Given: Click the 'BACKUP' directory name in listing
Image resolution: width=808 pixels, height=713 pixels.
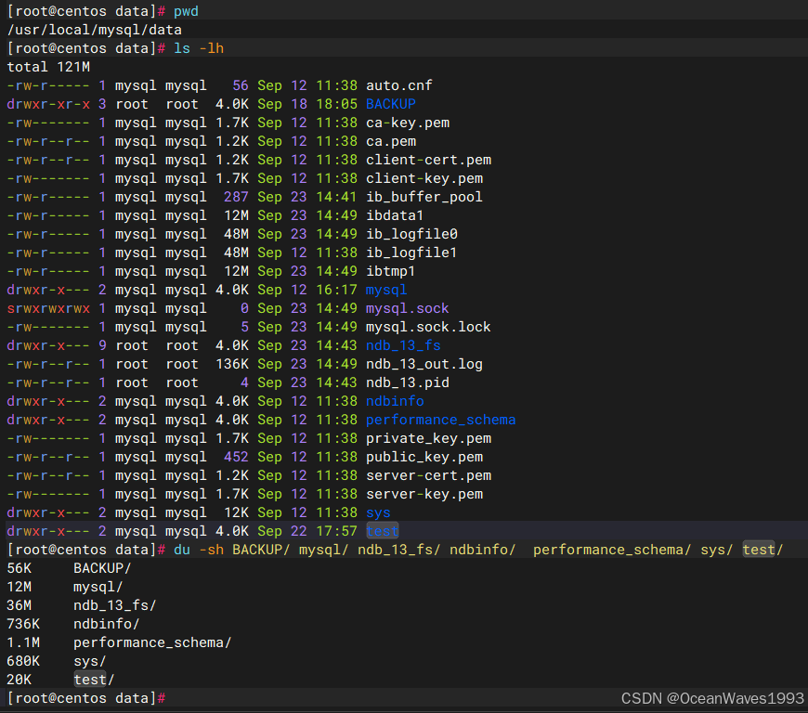Looking at the screenshot, I should tap(391, 104).
